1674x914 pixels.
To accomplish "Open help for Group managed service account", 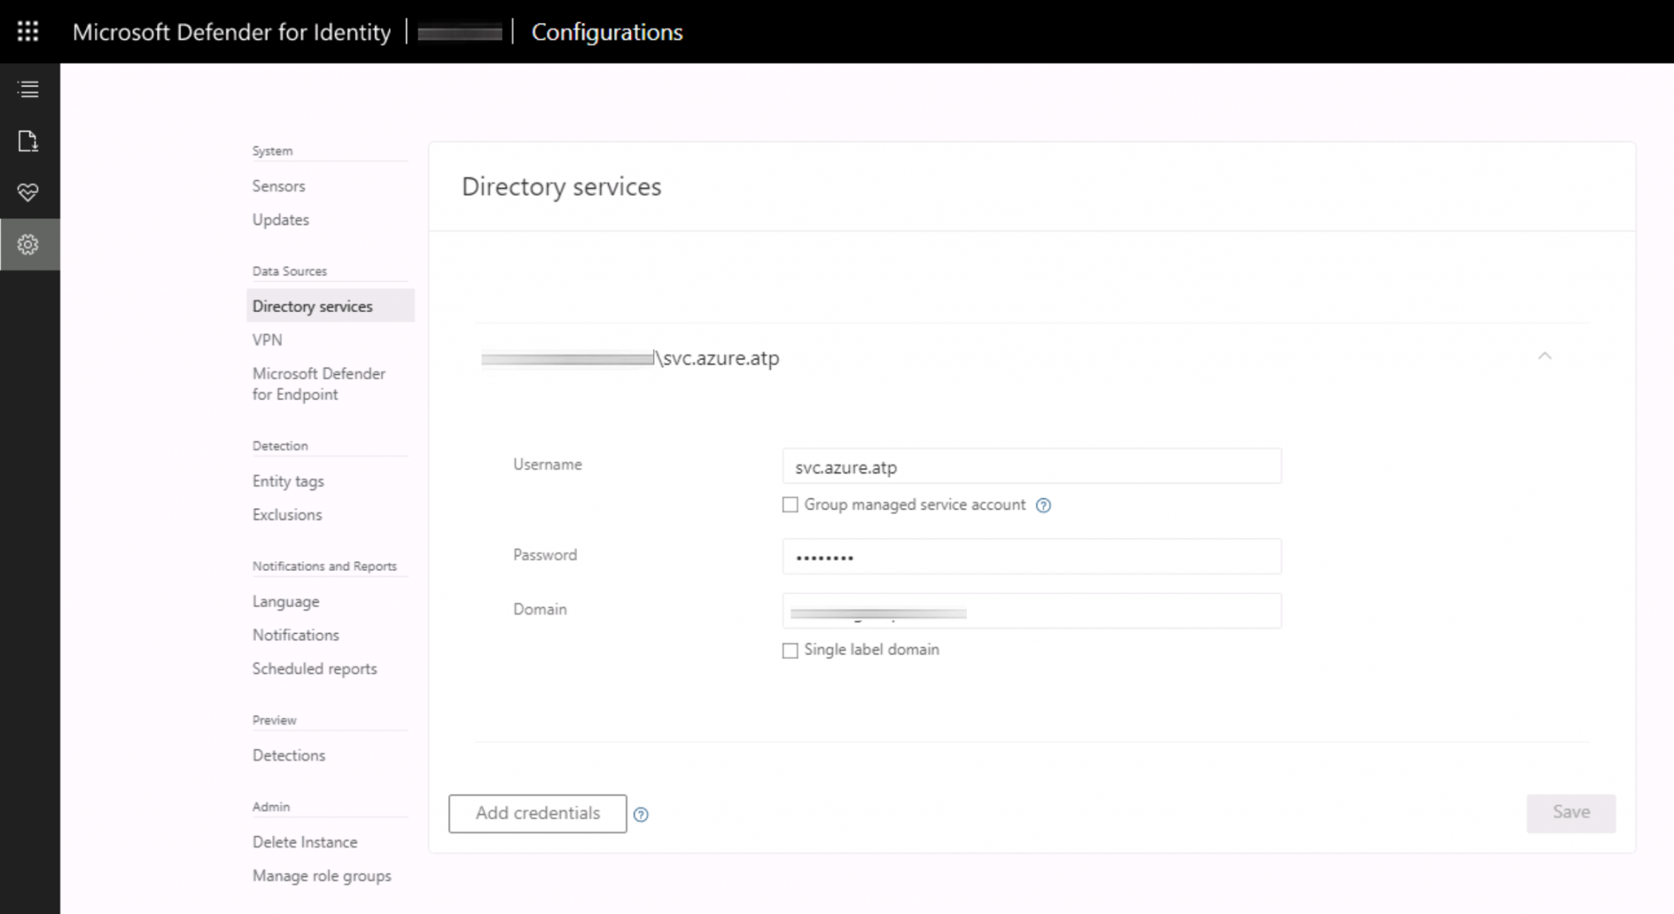I will pos(1044,505).
